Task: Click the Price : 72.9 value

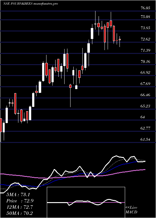Action: (x=20, y=201)
